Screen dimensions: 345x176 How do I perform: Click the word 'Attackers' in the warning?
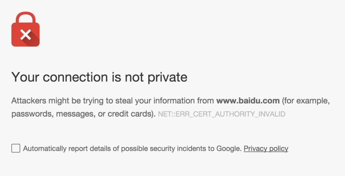pyautogui.click(x=27, y=102)
